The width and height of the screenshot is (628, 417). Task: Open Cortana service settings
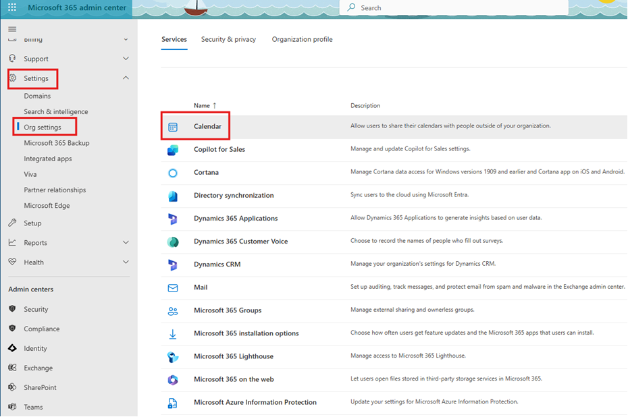point(206,173)
